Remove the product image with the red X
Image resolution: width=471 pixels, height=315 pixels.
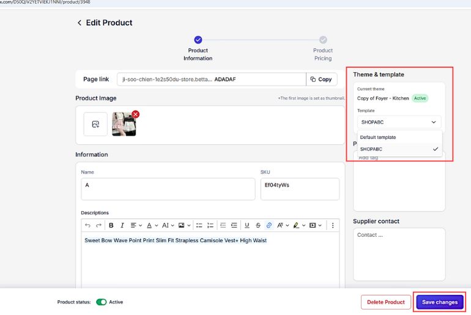[135, 114]
